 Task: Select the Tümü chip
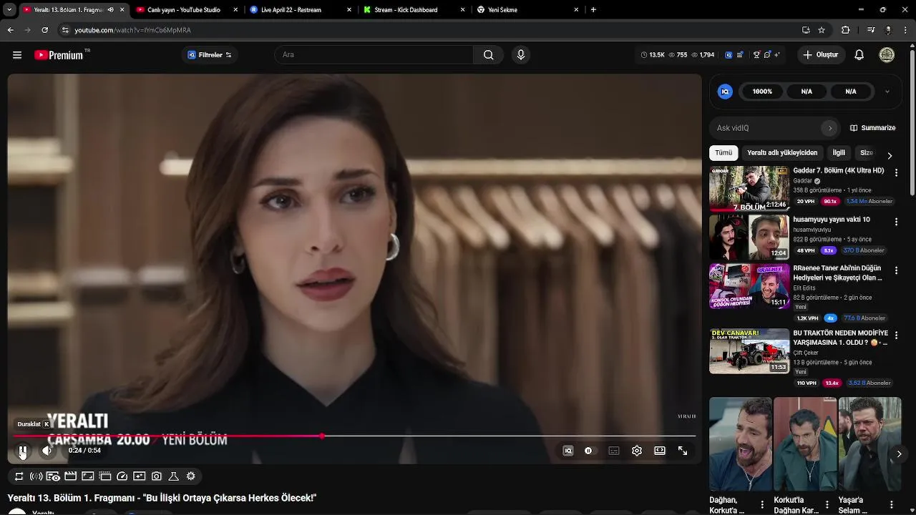pyautogui.click(x=723, y=153)
